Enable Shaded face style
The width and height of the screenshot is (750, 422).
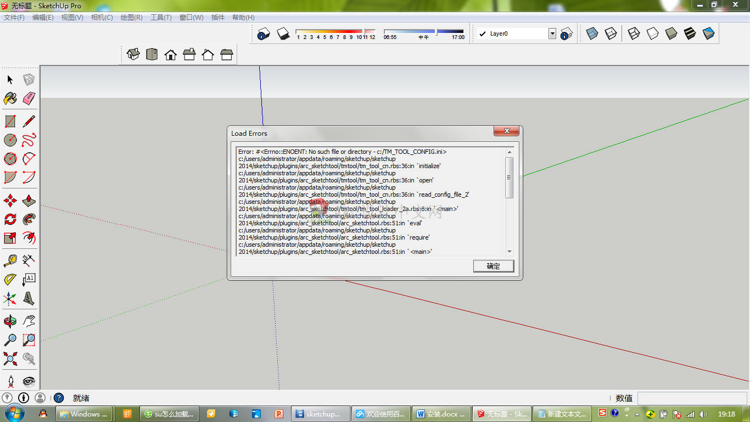pos(671,34)
